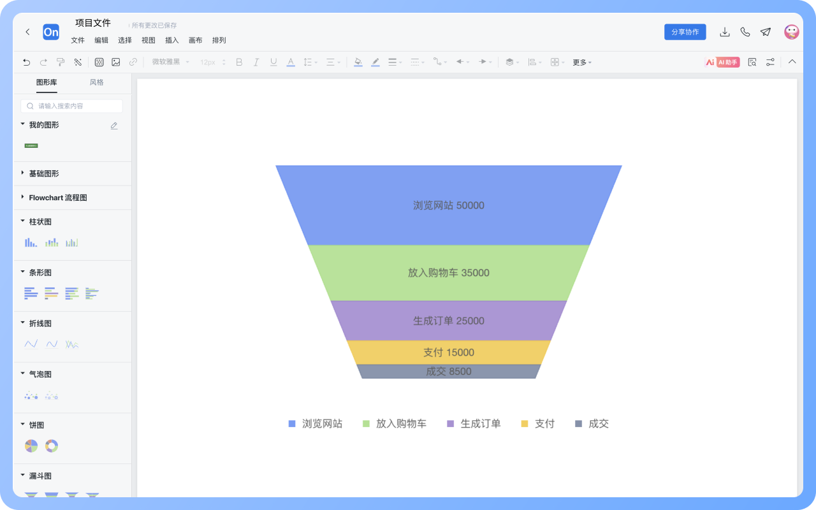Click the 分享协作 button
This screenshot has height=510, width=816.
[685, 32]
